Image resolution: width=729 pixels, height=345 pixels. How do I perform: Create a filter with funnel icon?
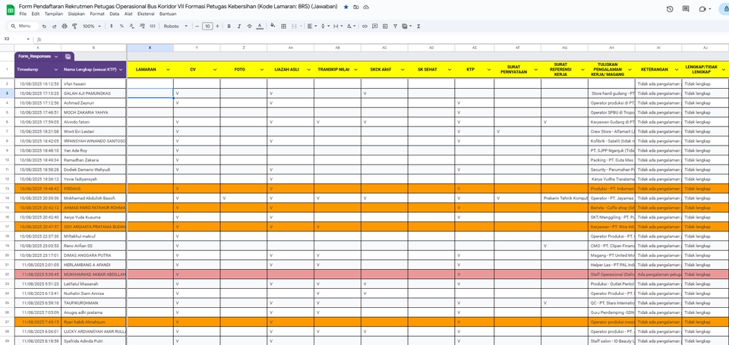395,27
